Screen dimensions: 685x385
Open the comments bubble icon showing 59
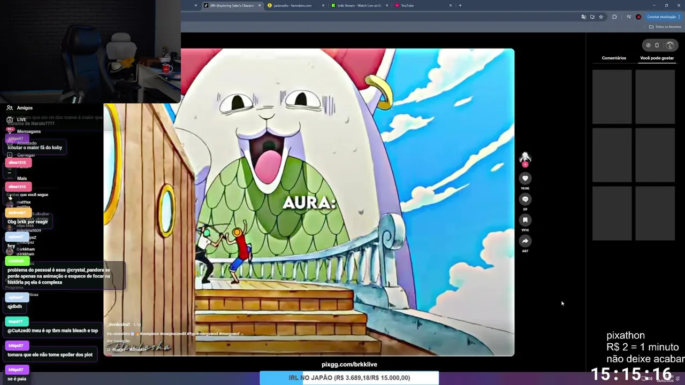[x=525, y=199]
